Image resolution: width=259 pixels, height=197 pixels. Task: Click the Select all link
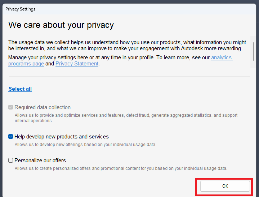pos(20,89)
